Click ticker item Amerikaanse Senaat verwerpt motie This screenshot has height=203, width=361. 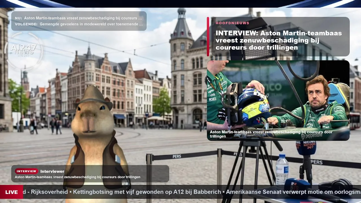coord(293,192)
